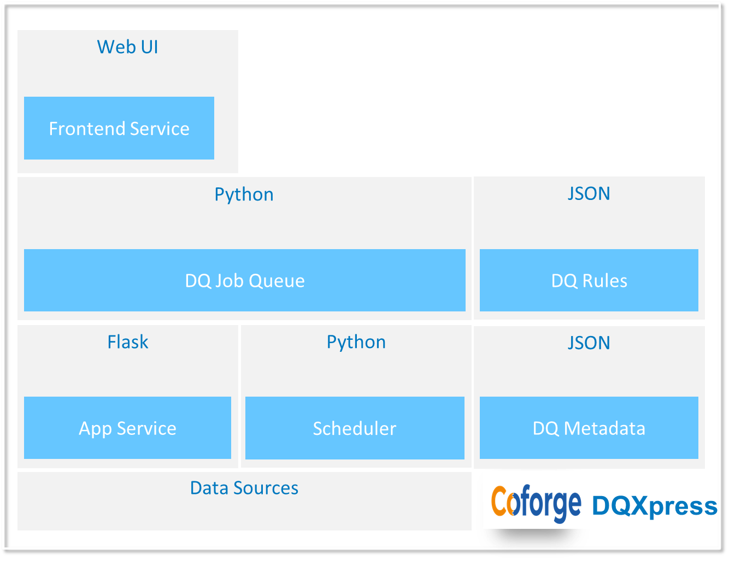Click the Data Sources label
Viewport: 735px width, 566px height.
coord(244,488)
